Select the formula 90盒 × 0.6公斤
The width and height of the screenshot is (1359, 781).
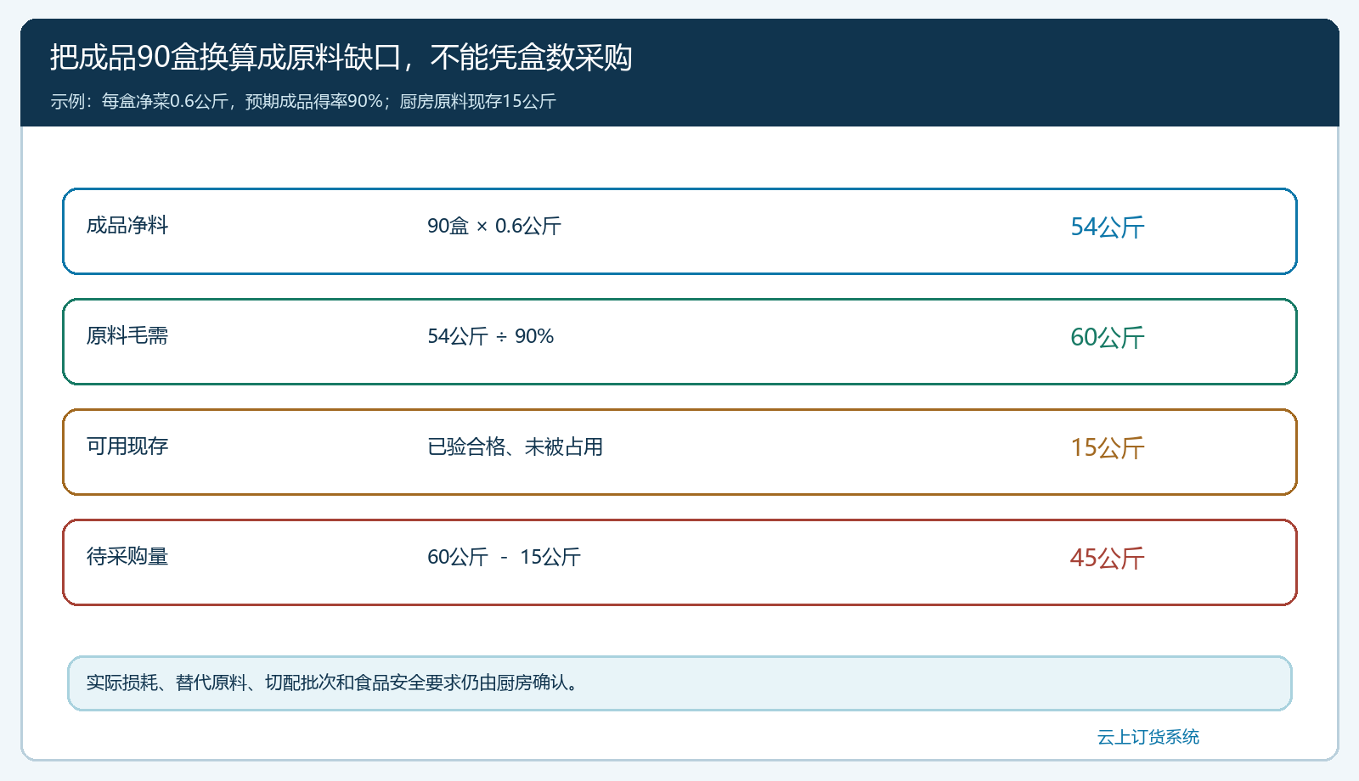coord(494,226)
